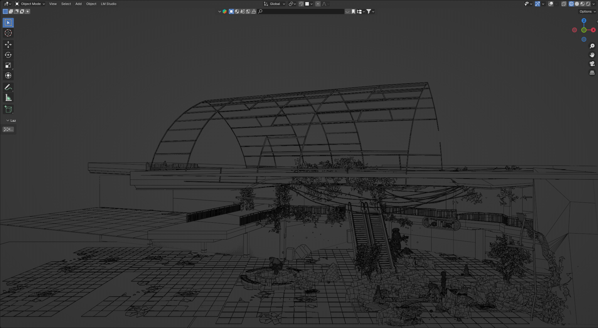The width and height of the screenshot is (598, 328).
Task: Click the asset browser bookmark icon
Action: [x=353, y=11]
